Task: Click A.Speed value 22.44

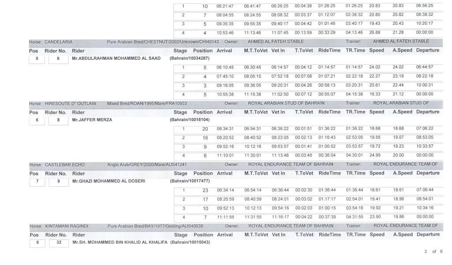Action: [398, 85]
